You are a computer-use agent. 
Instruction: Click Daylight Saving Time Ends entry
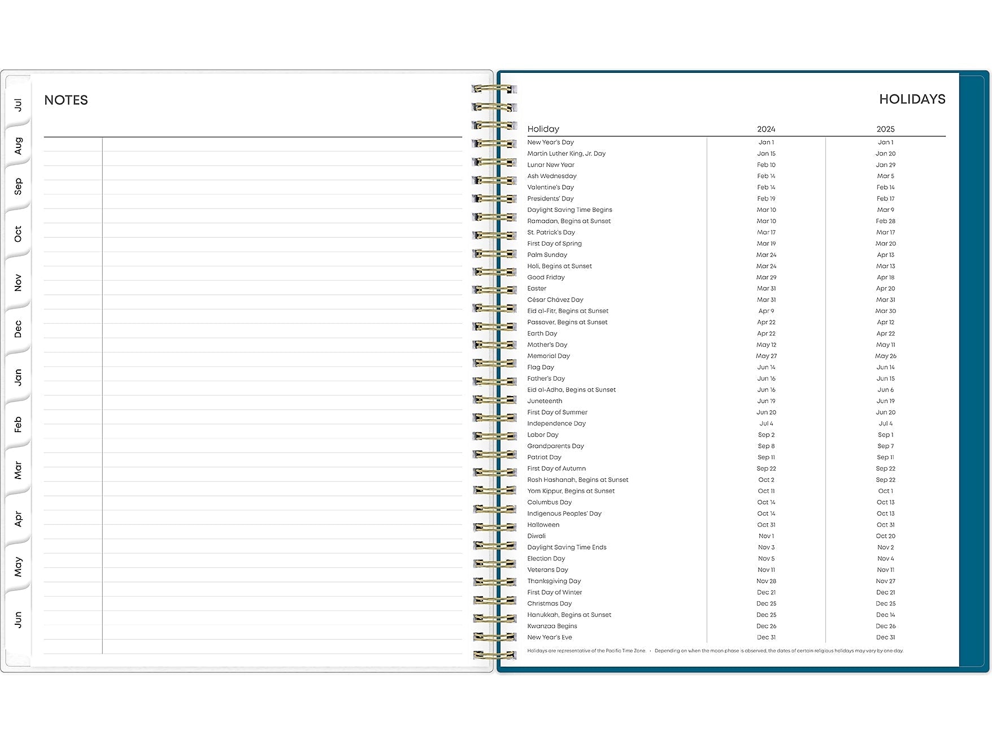(x=567, y=547)
